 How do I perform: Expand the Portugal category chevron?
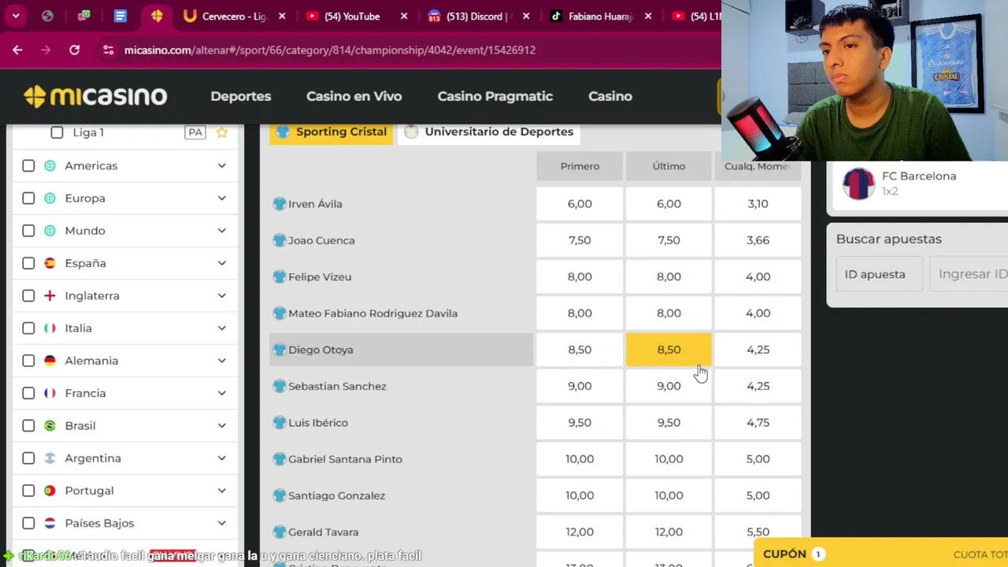pos(222,491)
